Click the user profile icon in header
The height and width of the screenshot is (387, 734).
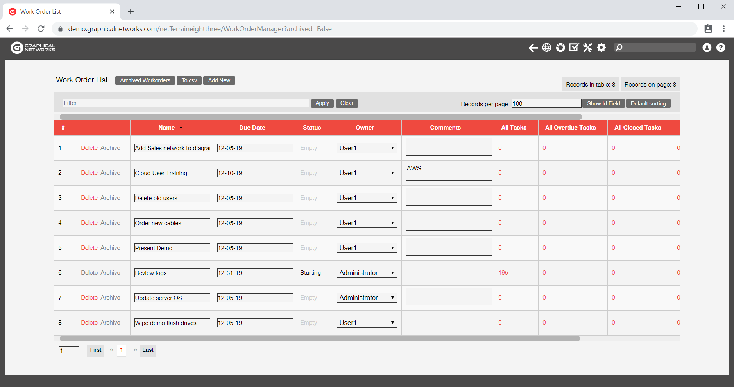pos(707,48)
